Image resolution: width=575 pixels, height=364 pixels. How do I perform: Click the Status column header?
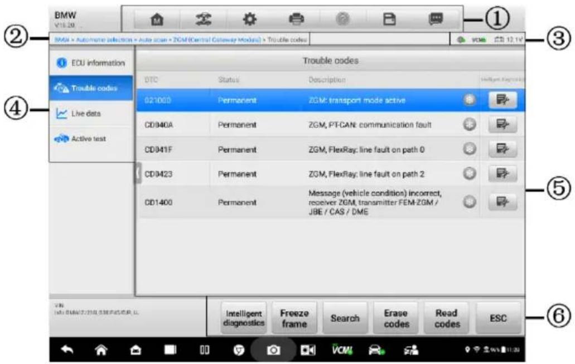tap(229, 80)
